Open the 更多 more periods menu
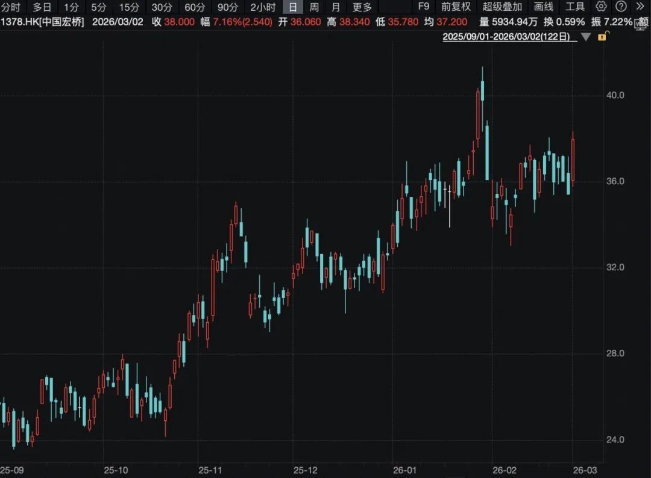Image resolution: width=651 pixels, height=478 pixels. click(362, 7)
